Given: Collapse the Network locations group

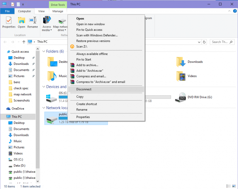Looking at the screenshot, I should pos(44,108).
